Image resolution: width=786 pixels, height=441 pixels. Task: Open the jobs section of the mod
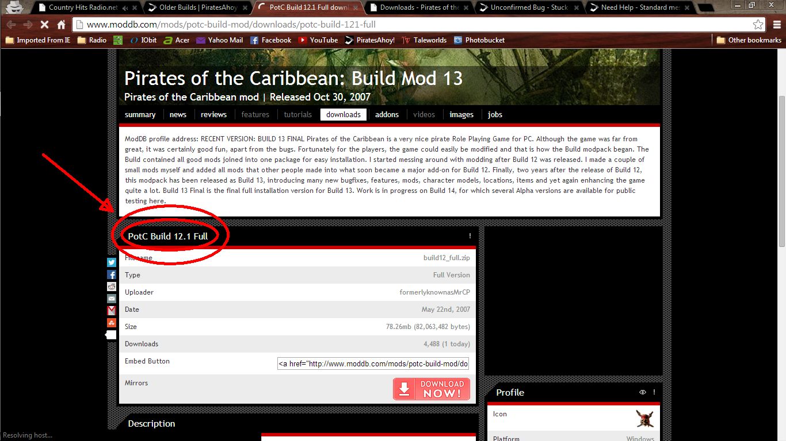pyautogui.click(x=495, y=114)
